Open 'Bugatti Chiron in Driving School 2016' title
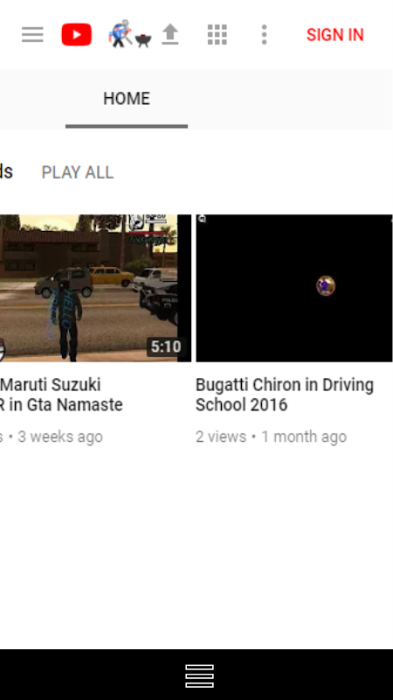This screenshot has height=700, width=393. click(x=285, y=395)
